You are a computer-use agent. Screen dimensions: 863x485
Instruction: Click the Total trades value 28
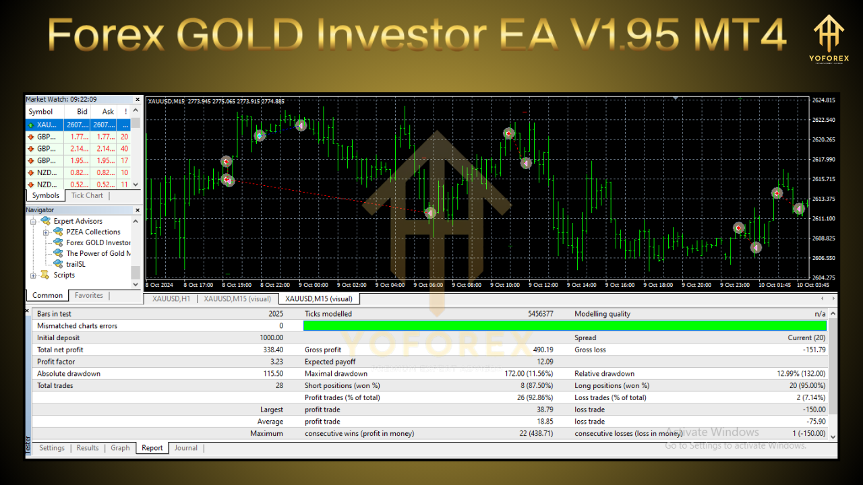280,386
